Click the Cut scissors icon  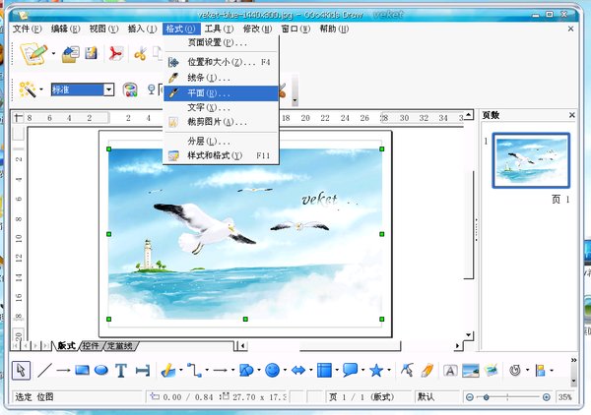point(141,53)
